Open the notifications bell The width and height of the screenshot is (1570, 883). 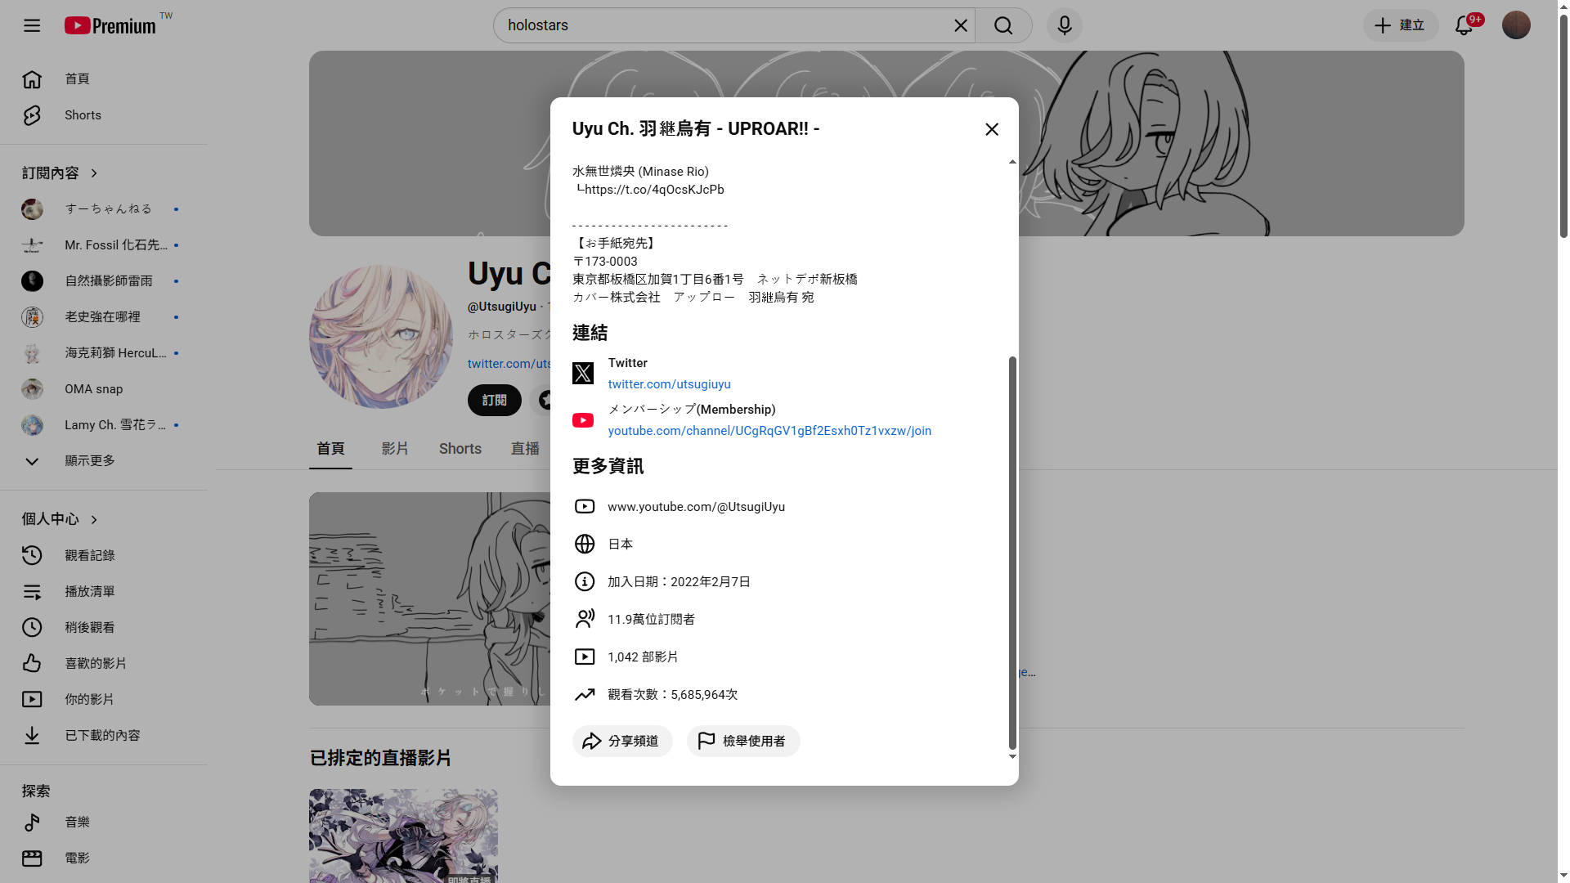click(x=1464, y=25)
